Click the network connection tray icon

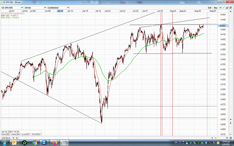tap(214, 143)
